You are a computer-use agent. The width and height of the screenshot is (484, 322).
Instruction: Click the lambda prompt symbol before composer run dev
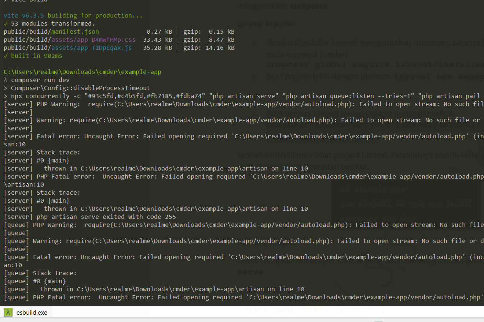5,80
